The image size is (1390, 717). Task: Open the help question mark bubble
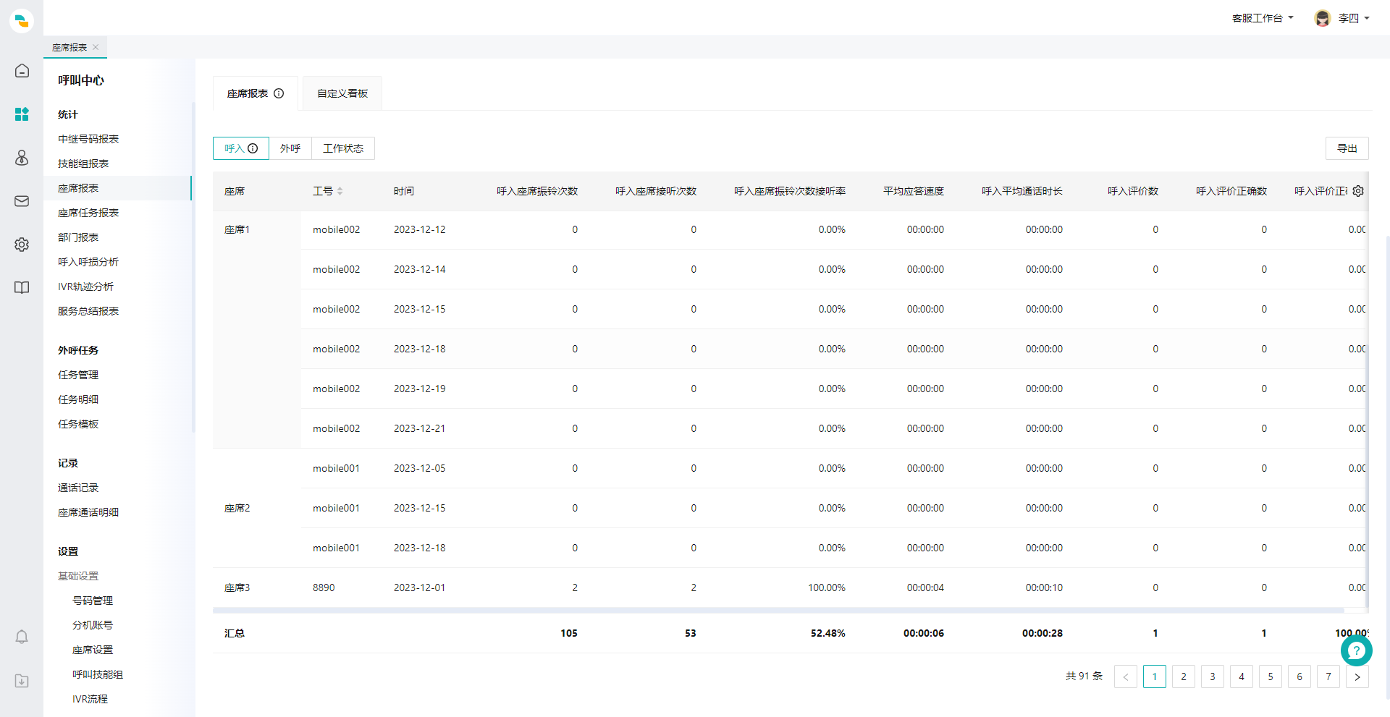1356,650
